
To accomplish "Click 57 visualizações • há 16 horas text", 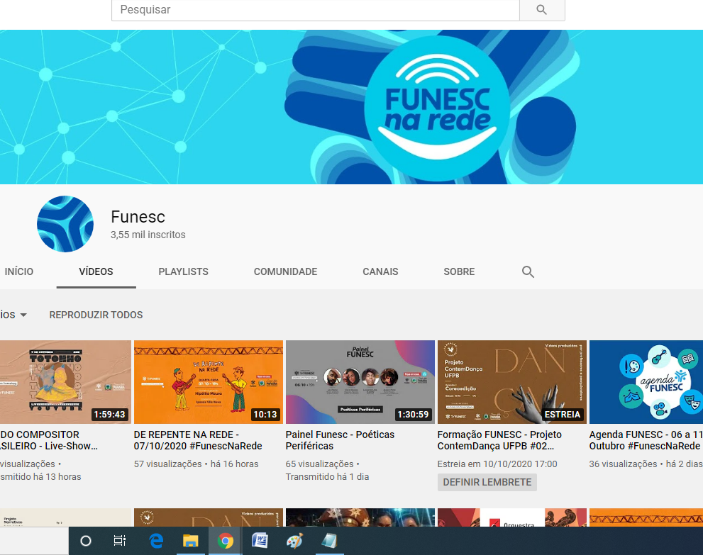I will (196, 464).
